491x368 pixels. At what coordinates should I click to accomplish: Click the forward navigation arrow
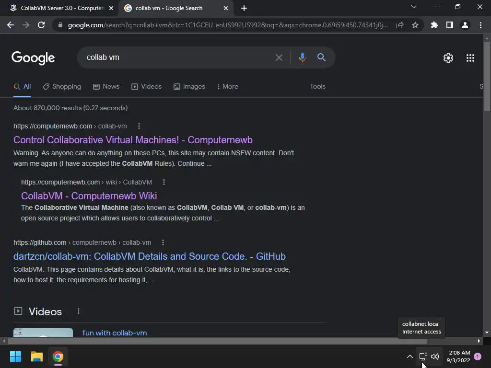click(x=26, y=25)
